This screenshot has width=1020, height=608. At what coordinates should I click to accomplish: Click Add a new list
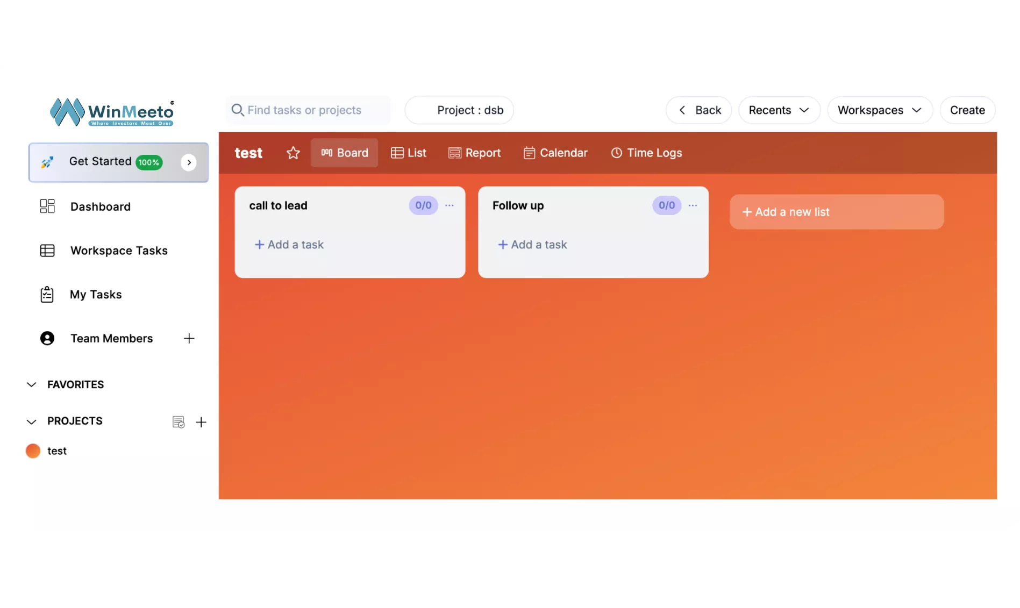pyautogui.click(x=836, y=212)
